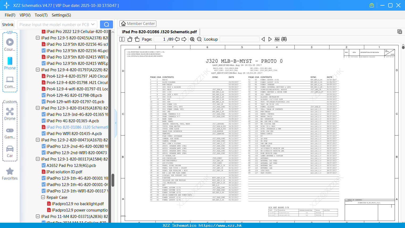Go to next page arrow
The height and width of the screenshot is (228, 405).
(184, 39)
